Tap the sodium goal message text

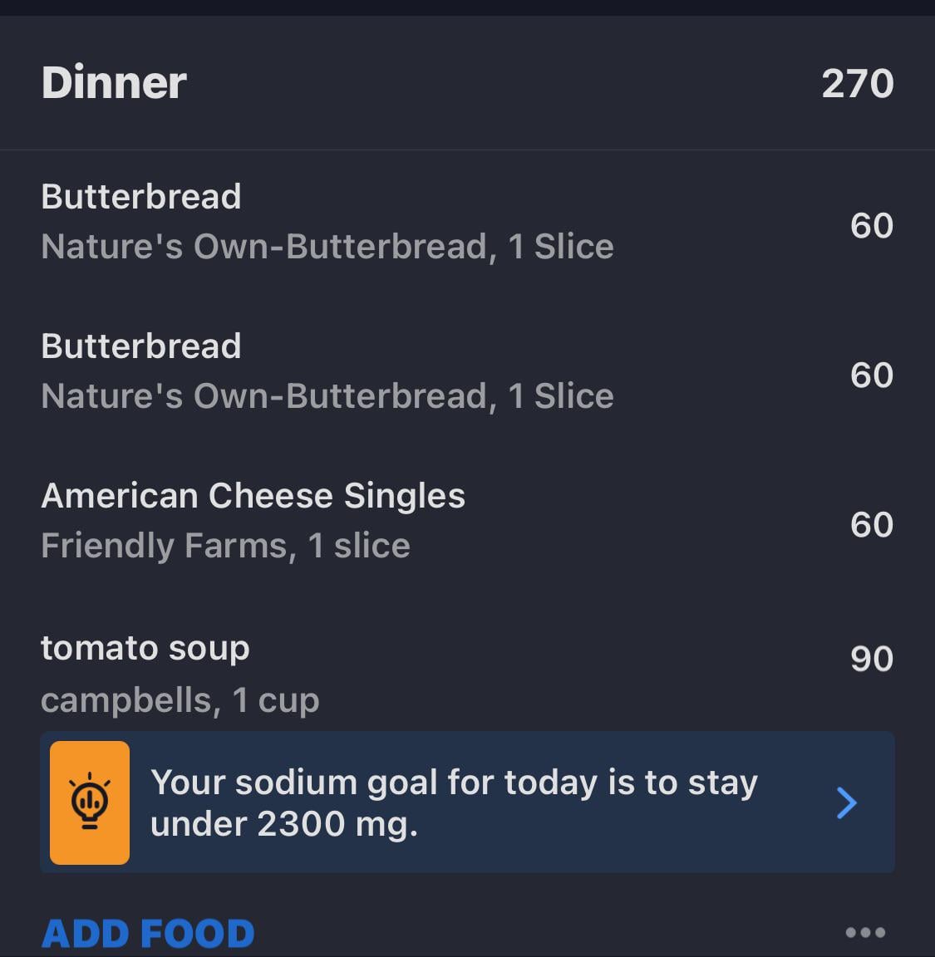(454, 802)
